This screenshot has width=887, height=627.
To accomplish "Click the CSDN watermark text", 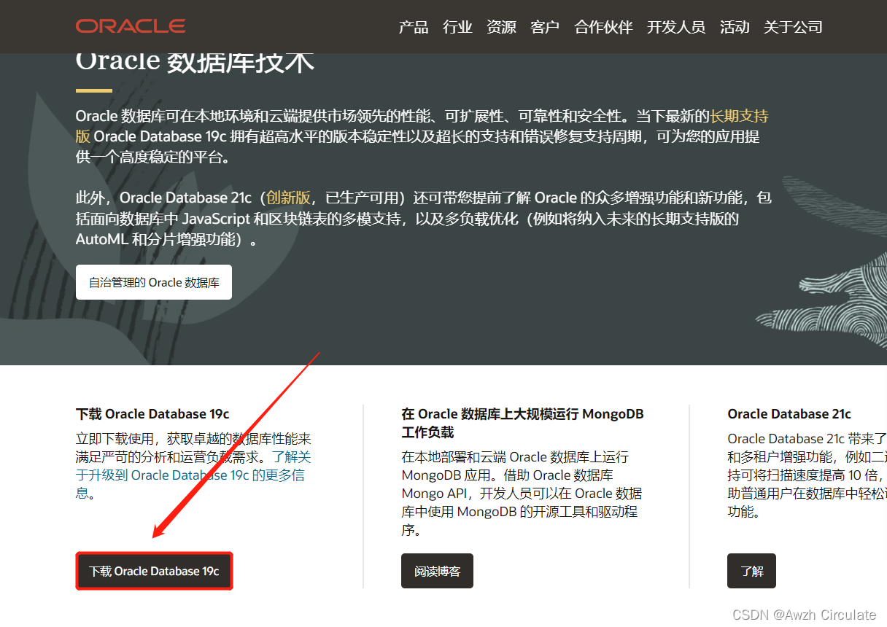I will (x=805, y=615).
